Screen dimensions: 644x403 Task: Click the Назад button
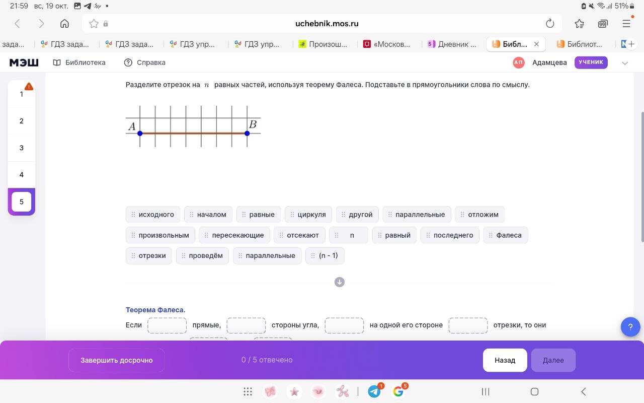[505, 360]
